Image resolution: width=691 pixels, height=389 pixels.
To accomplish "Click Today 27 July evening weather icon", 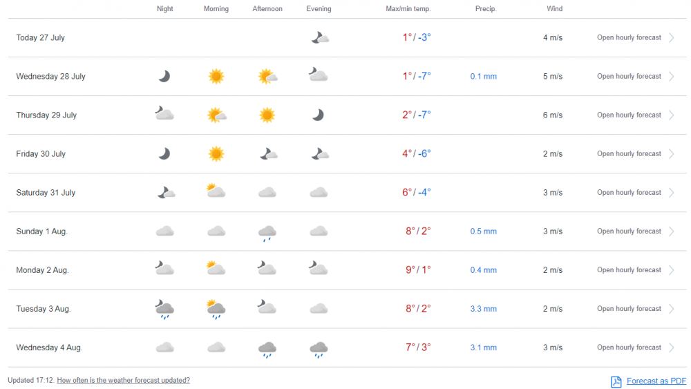I will click(x=319, y=38).
